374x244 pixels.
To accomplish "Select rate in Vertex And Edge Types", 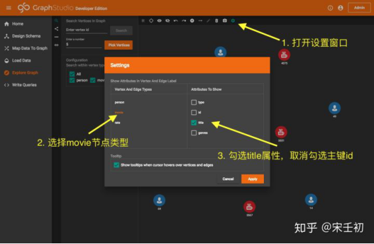I will pos(117,123).
